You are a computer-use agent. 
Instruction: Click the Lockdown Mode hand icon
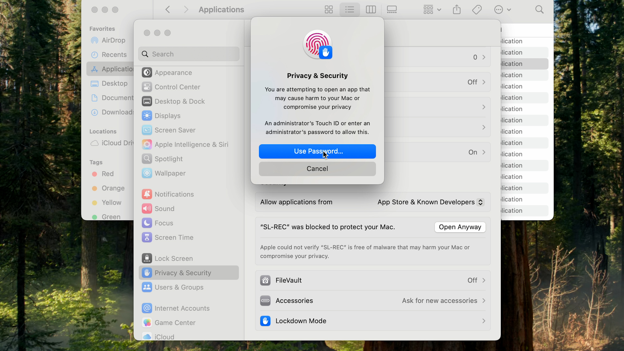[265, 321]
